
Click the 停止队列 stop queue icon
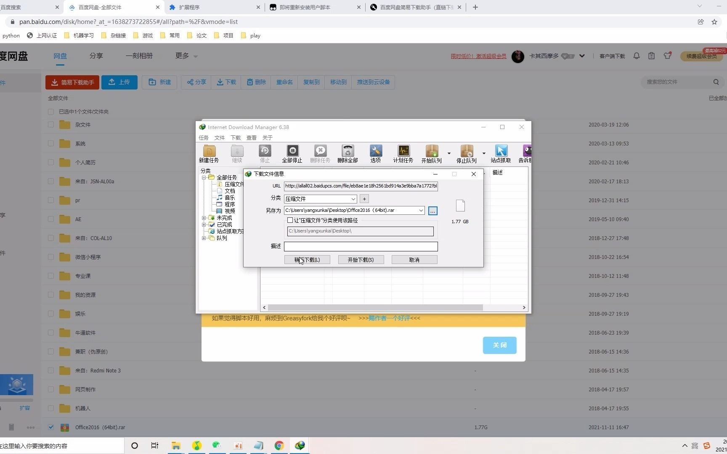click(467, 153)
